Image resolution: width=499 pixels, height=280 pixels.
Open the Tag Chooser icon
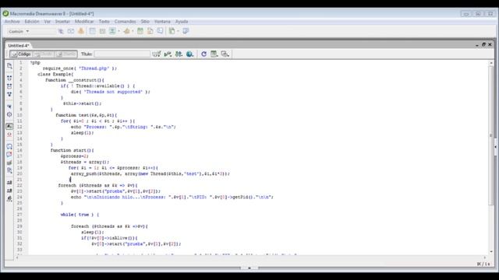(186, 31)
